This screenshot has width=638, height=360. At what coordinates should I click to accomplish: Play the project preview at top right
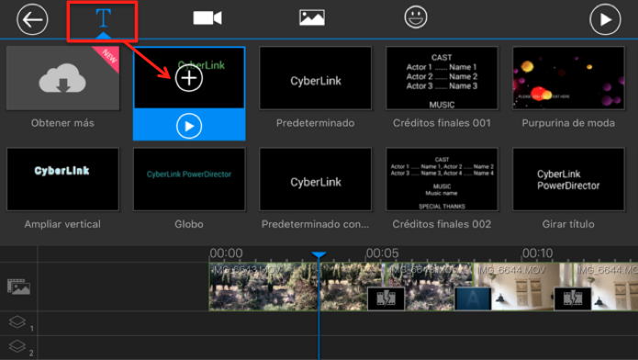605,19
